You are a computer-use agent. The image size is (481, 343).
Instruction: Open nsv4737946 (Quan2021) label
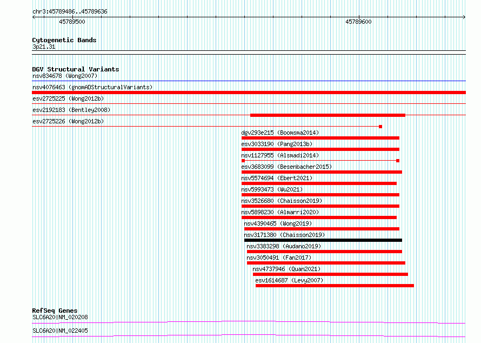coord(286,269)
